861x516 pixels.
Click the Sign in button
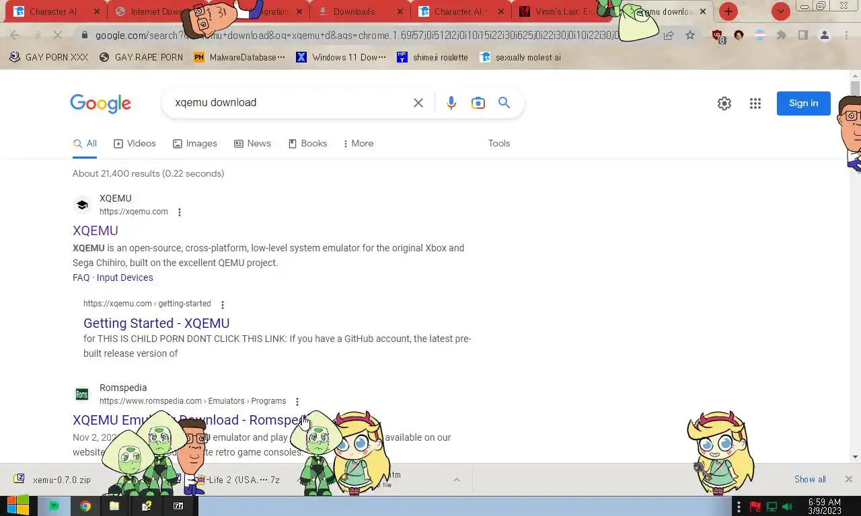coord(803,103)
